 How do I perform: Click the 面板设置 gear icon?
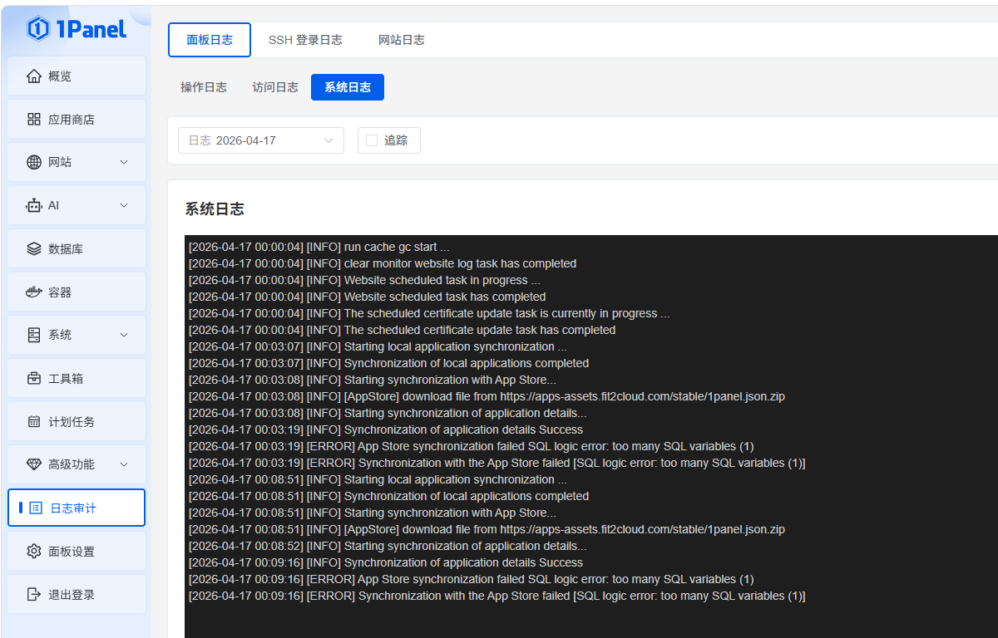click(x=34, y=552)
